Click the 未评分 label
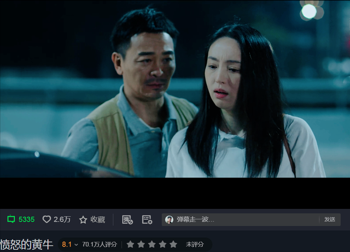 pyautogui.click(x=195, y=244)
